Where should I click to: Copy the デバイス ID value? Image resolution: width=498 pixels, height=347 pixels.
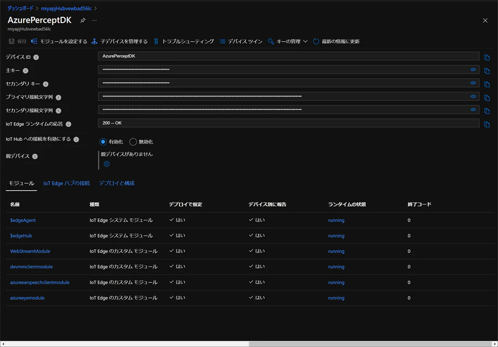pyautogui.click(x=487, y=57)
